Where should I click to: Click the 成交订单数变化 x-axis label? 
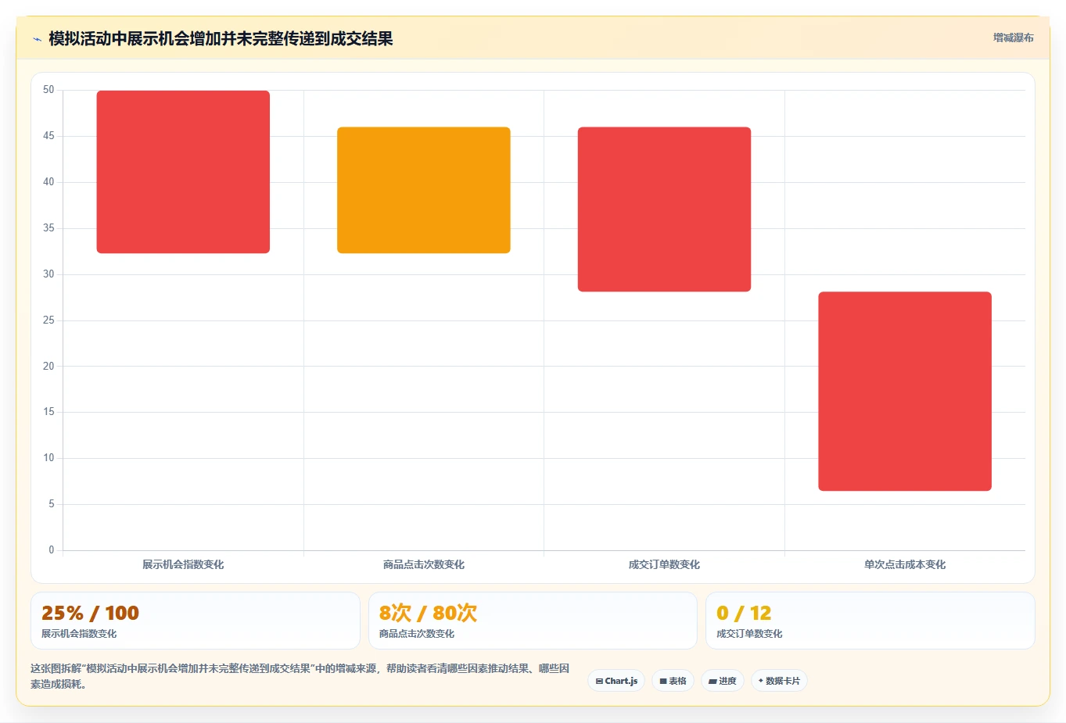(x=664, y=564)
